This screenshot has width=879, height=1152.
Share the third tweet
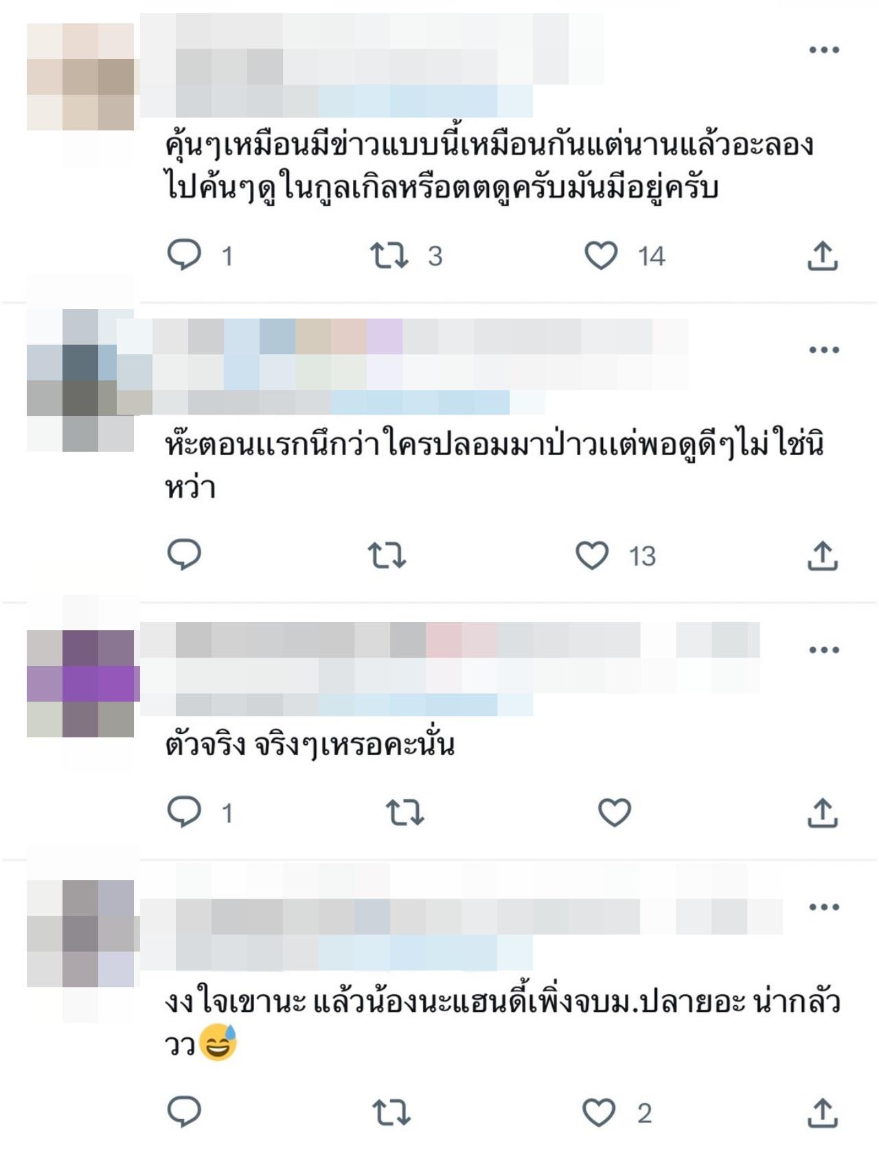coord(822,813)
